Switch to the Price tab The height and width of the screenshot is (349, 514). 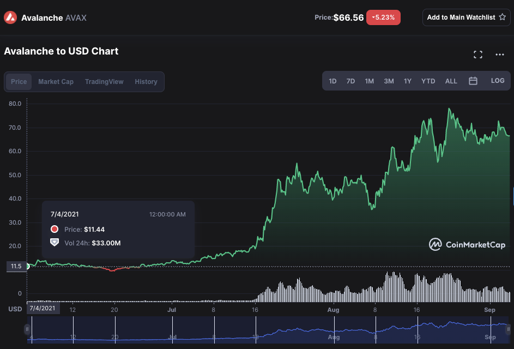19,82
